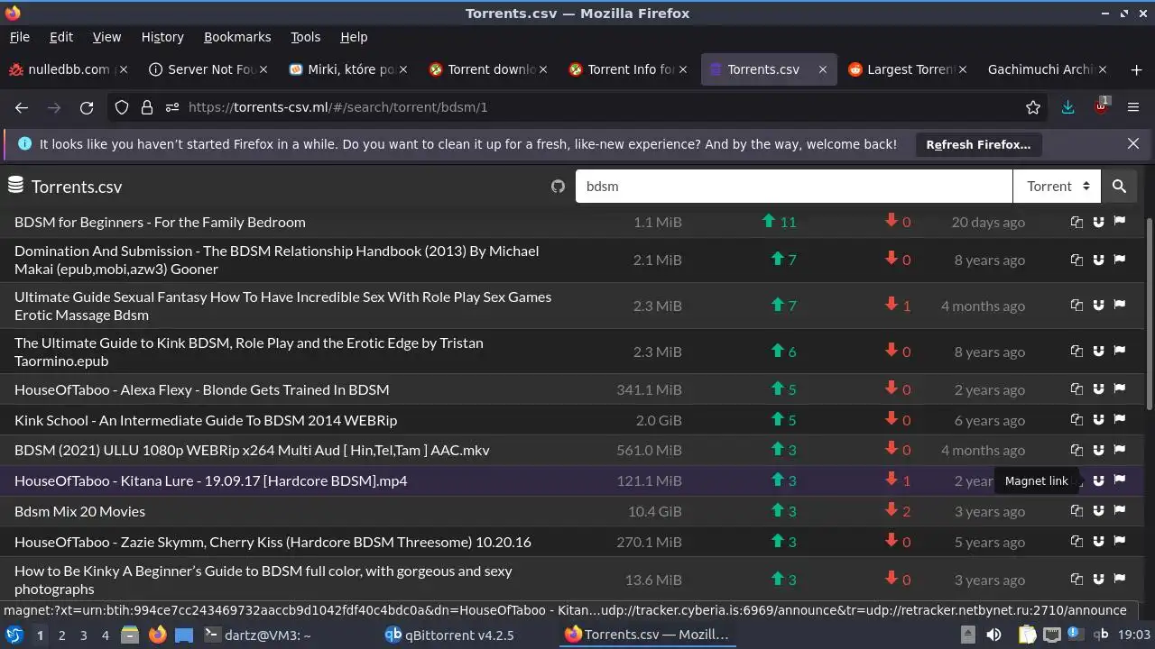This screenshot has height=649, width=1155.
Task: Open the Firefox hamburger application menu
Action: click(x=1133, y=107)
